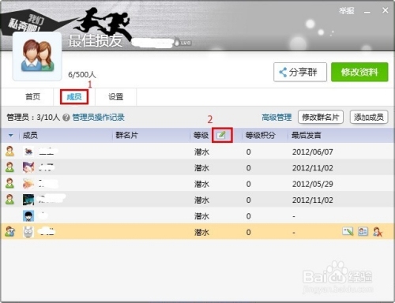The height and width of the screenshot is (303, 395).
Task: Click the edit group card icon in highlighted row
Action: coord(348,231)
